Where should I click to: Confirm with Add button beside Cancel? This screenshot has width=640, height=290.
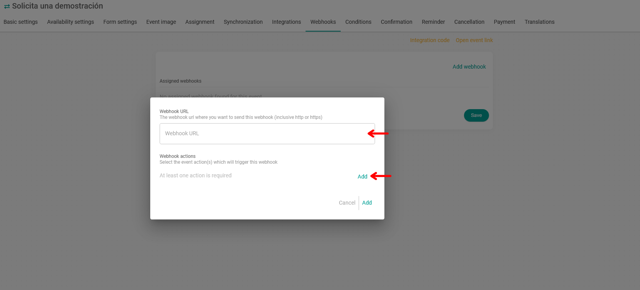[367, 203]
